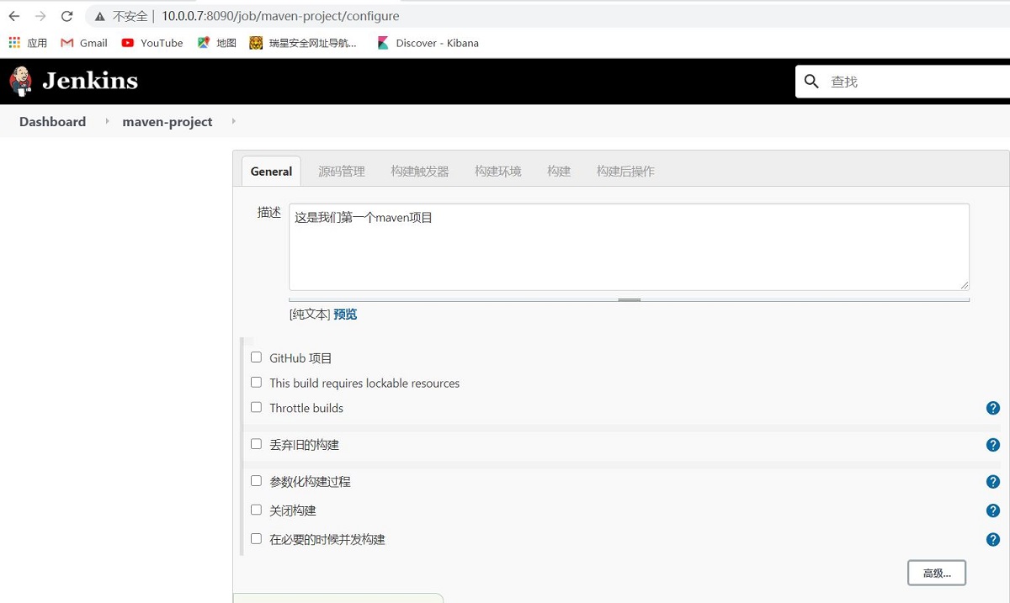Go to the 构建 tab
The width and height of the screenshot is (1010, 603).
[x=559, y=172]
